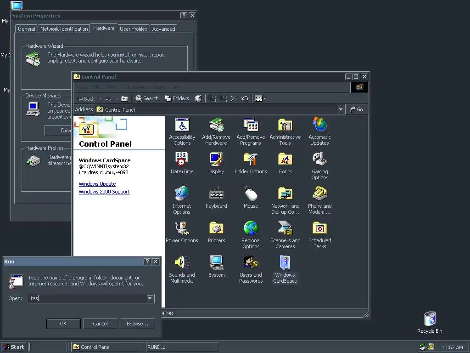This screenshot has height=353, width=470.
Task: Click the Run dialog help question mark
Action: [147, 262]
